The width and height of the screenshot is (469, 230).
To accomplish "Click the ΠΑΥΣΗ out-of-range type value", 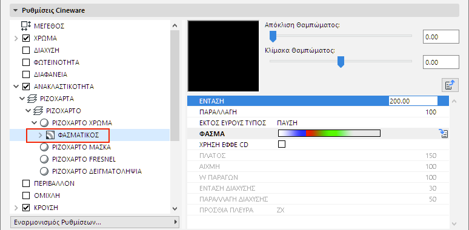I will tap(287, 123).
